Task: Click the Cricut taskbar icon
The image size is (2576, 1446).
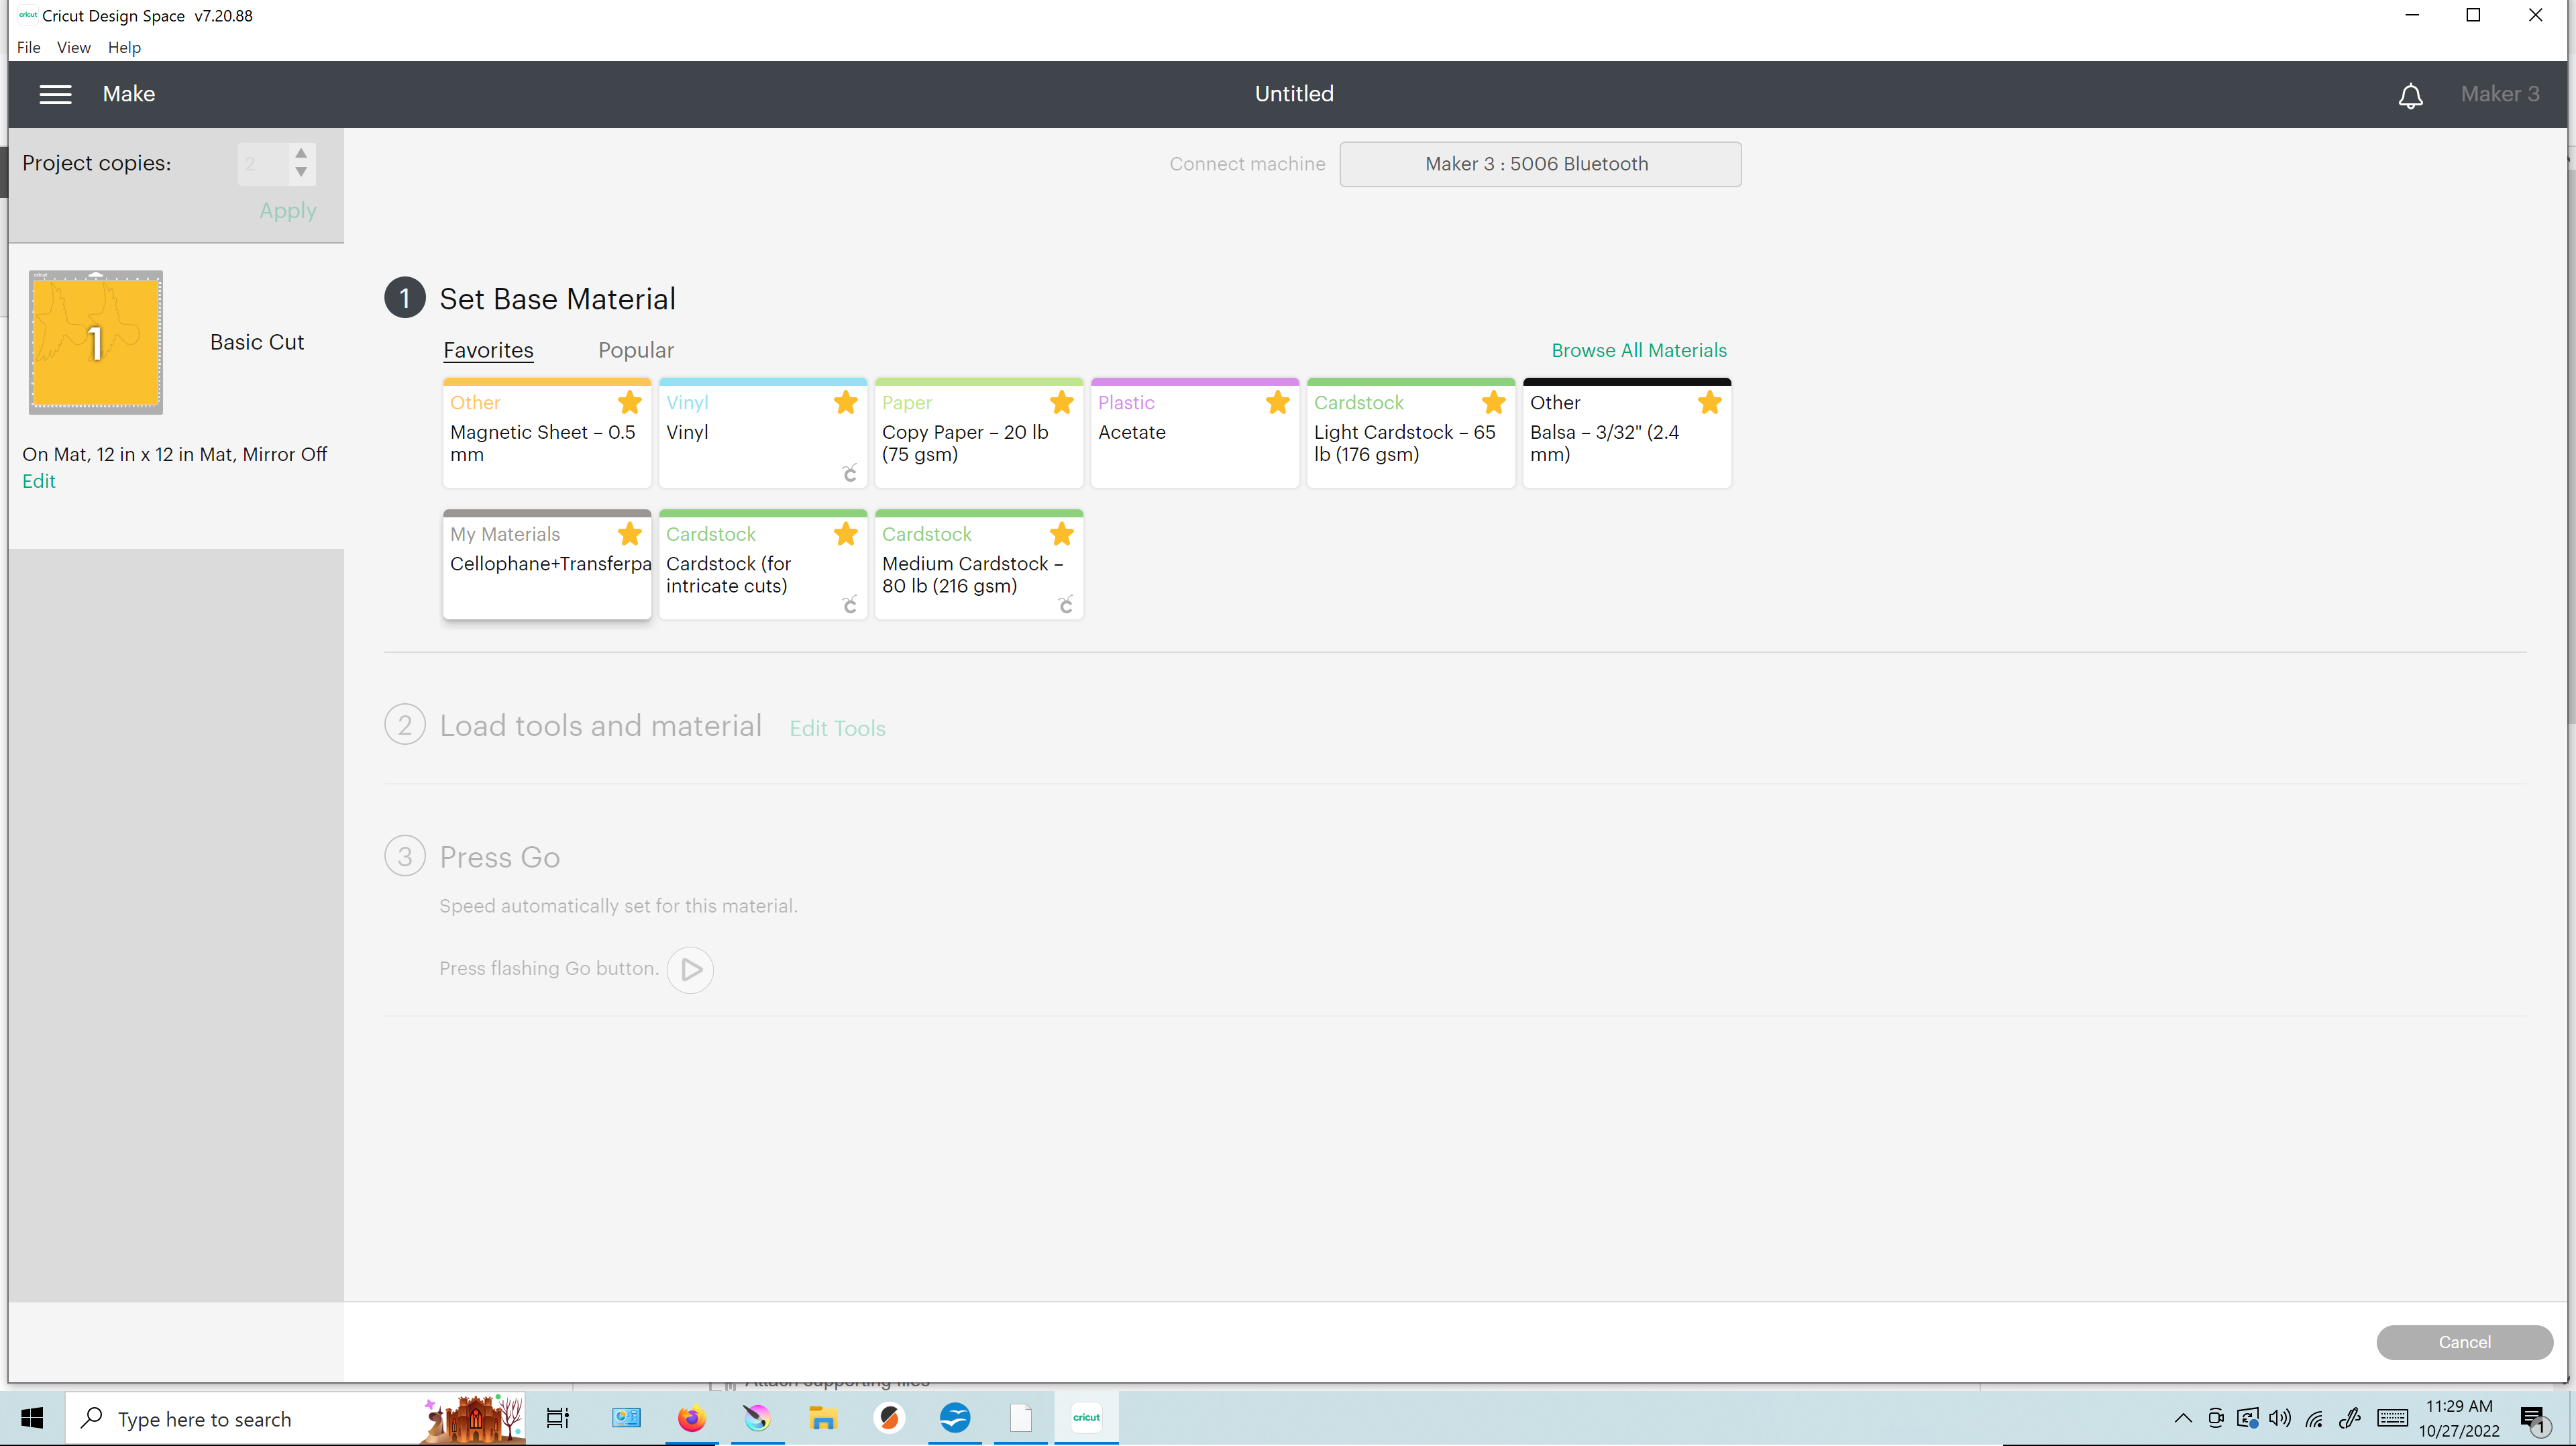Action: (1086, 1418)
